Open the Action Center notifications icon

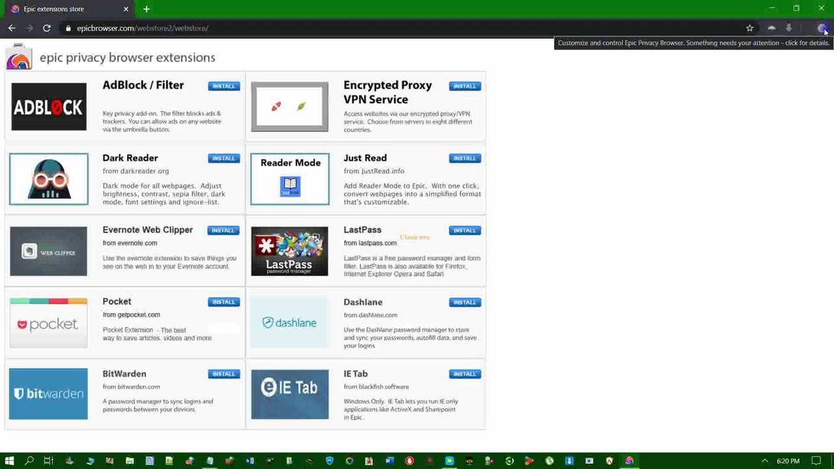click(x=816, y=461)
